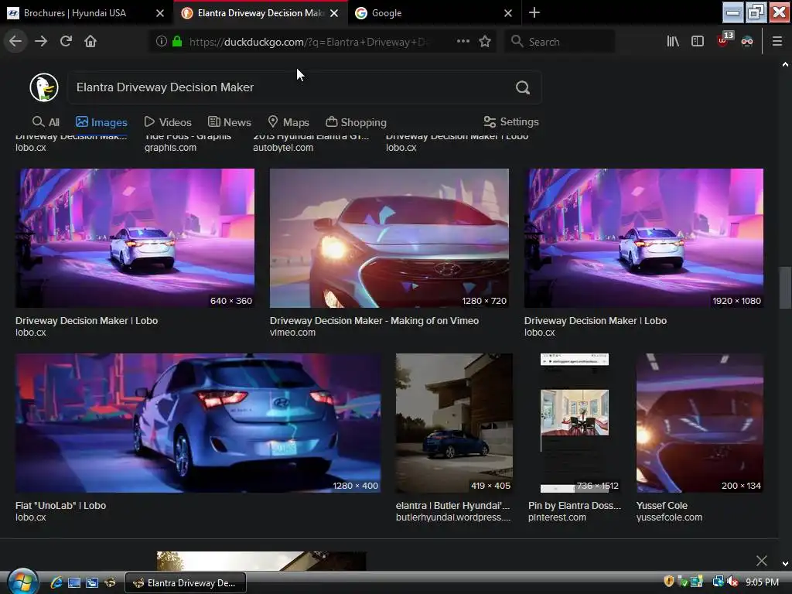Go forward to the next page
792x594 pixels.
(x=41, y=42)
